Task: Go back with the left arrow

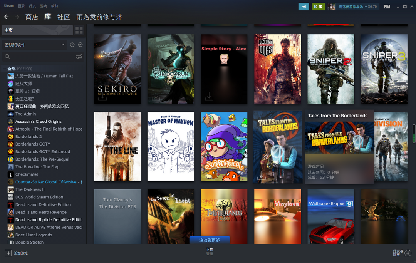Action: (7, 17)
